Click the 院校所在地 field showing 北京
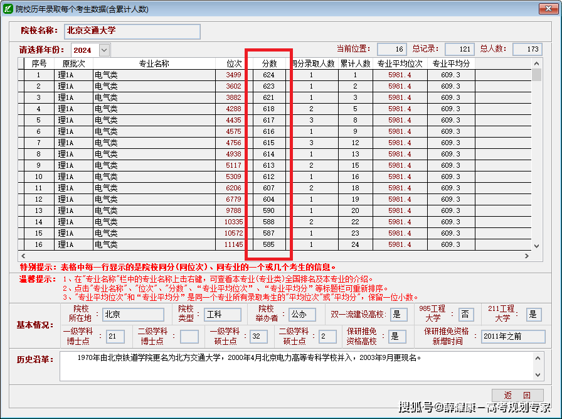Image resolution: width=562 pixels, height=419 pixels. [x=133, y=315]
